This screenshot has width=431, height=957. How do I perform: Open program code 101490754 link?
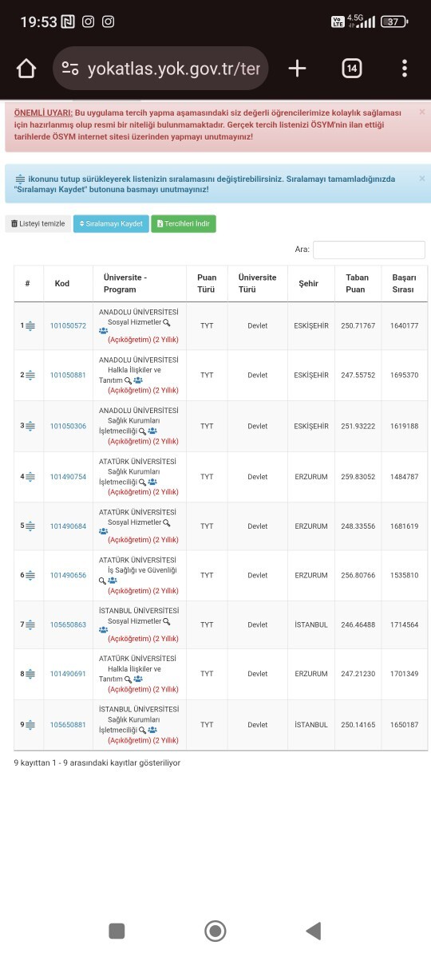click(x=68, y=477)
